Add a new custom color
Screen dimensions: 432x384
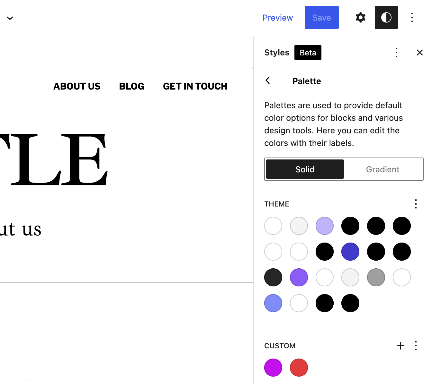pos(401,346)
